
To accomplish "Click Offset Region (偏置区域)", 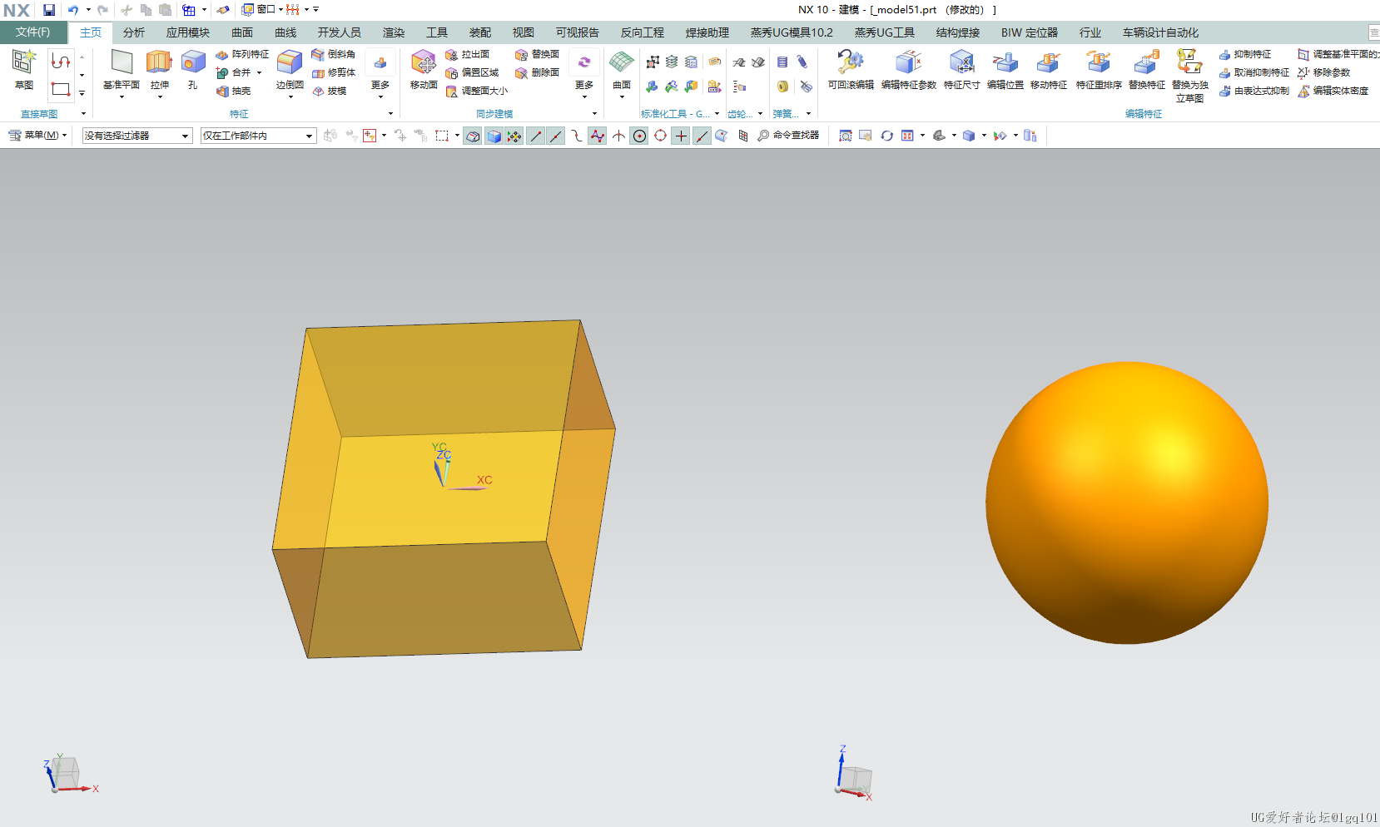I will click(472, 72).
